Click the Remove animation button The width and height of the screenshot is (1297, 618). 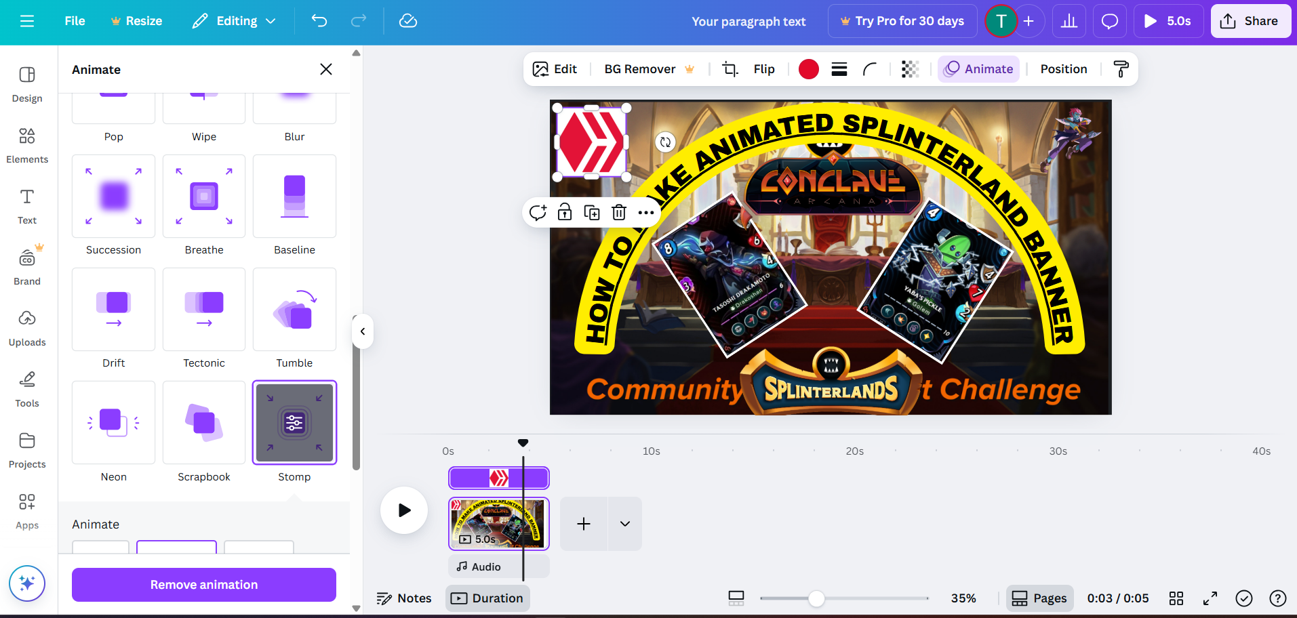coord(204,585)
